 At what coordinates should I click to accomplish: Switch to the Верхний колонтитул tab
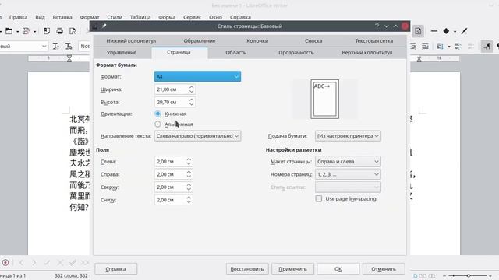[x=367, y=53]
